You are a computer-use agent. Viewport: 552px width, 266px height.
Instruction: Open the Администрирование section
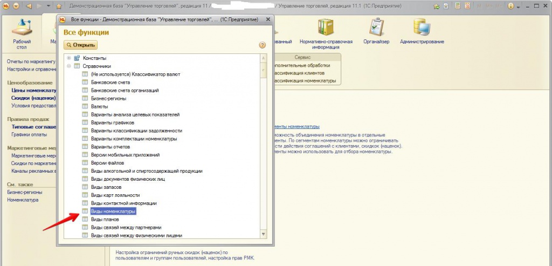pos(422,32)
